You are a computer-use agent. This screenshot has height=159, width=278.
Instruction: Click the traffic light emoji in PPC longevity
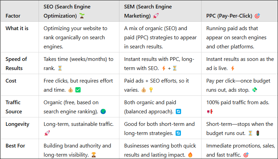(x=258, y=133)
